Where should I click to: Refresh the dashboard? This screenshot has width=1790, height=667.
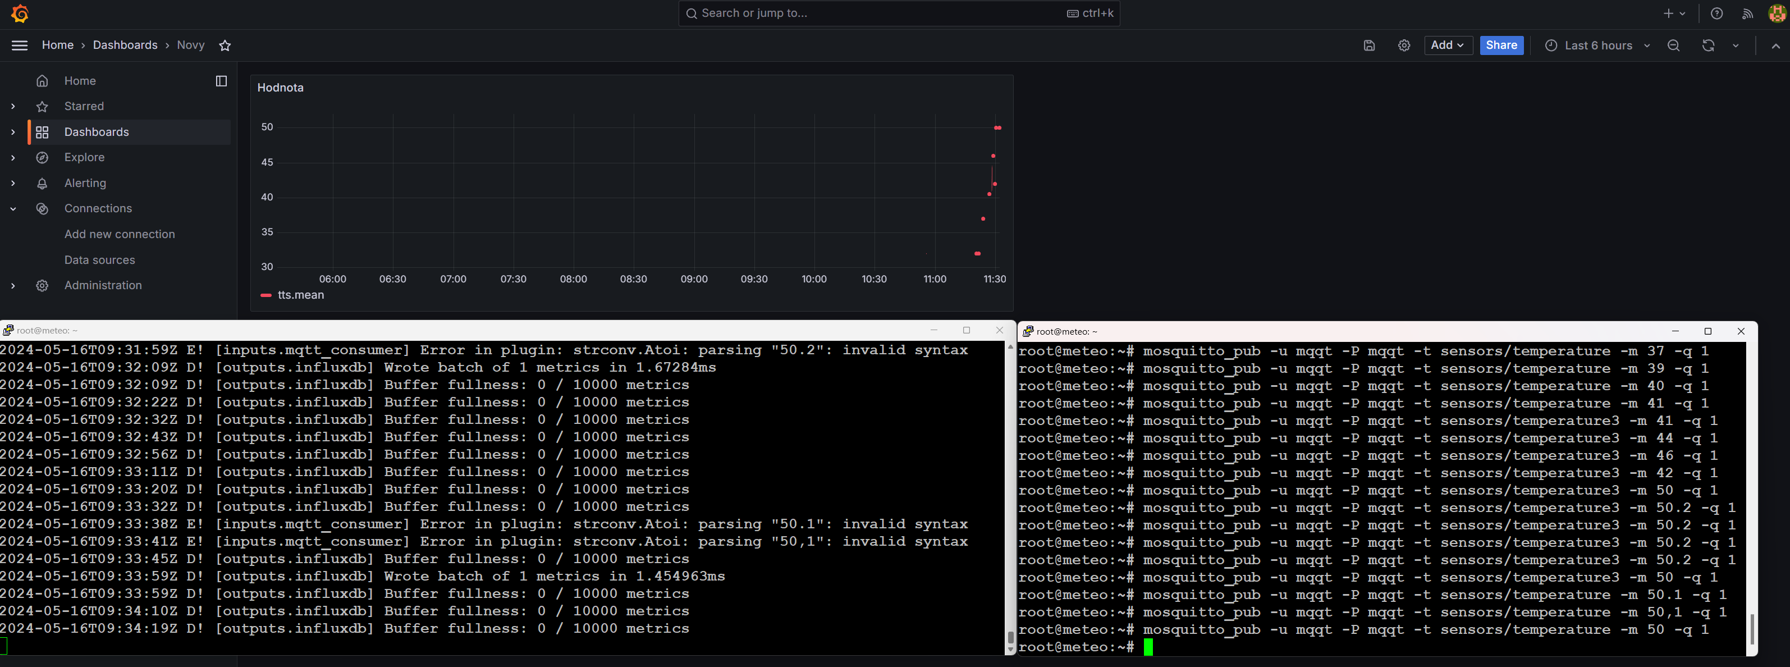[x=1708, y=46]
